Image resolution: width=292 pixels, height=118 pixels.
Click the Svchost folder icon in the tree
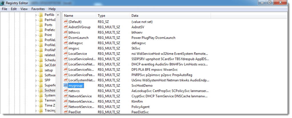point(41,90)
